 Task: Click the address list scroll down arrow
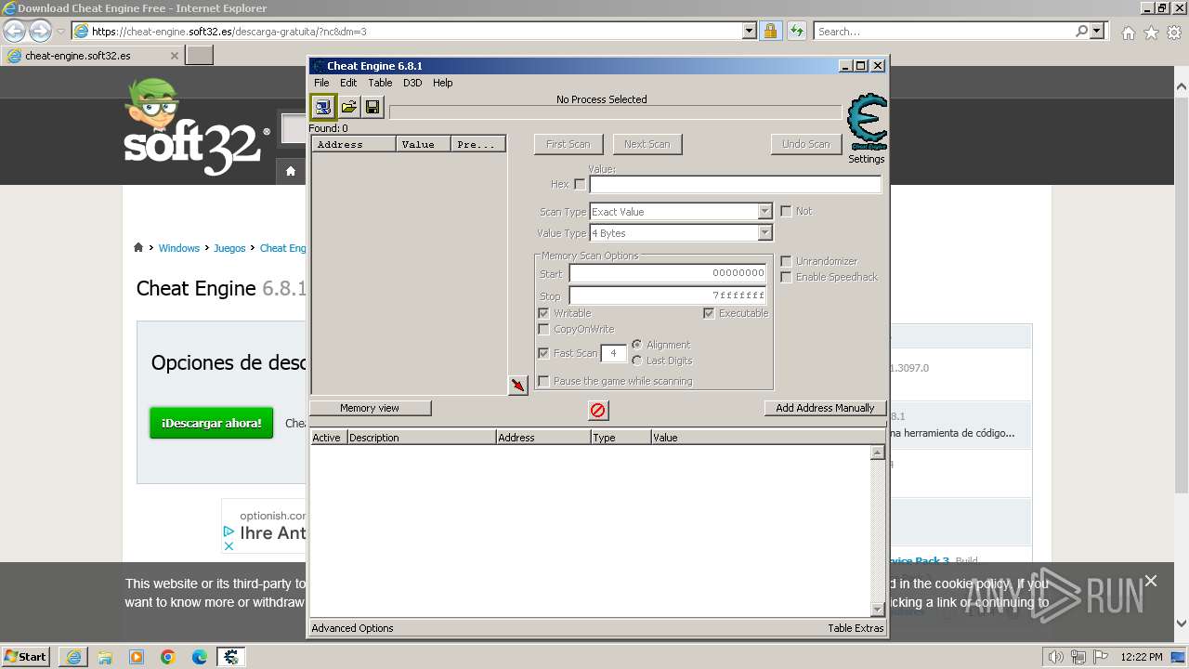(x=877, y=610)
